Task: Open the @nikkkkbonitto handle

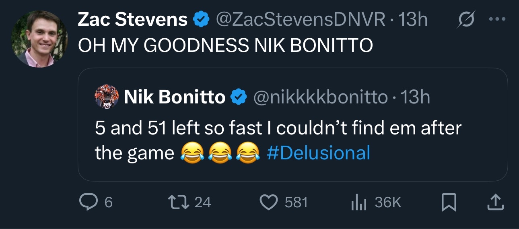Action: [320, 97]
